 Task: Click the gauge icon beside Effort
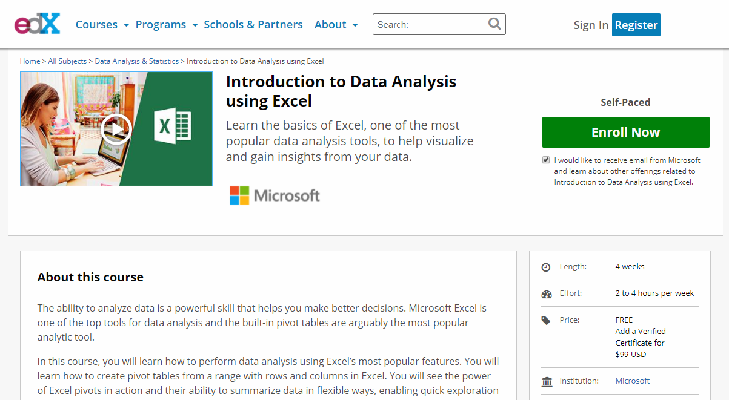coord(546,293)
